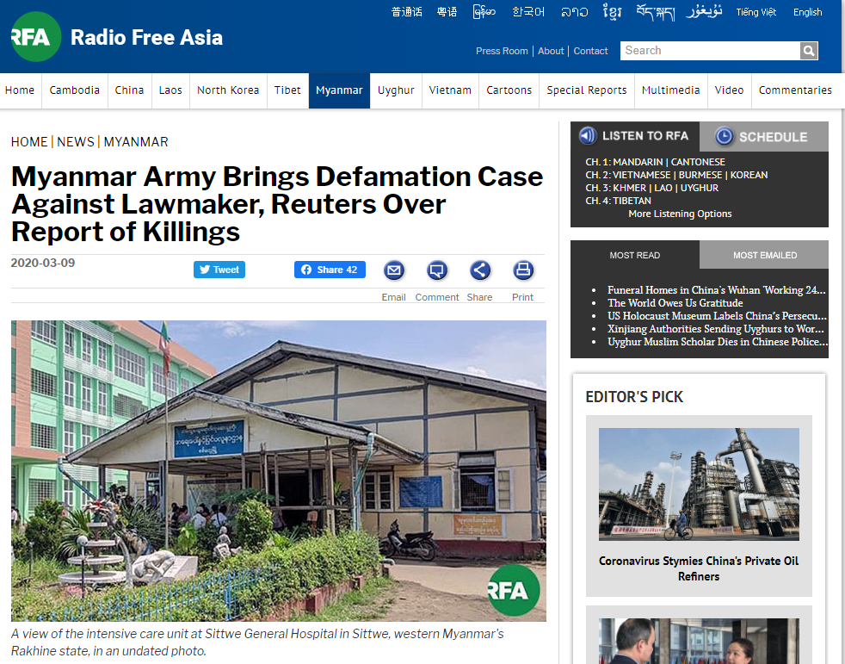Switch to the Most Read tab
Screen dimensions: 845x664
(635, 255)
